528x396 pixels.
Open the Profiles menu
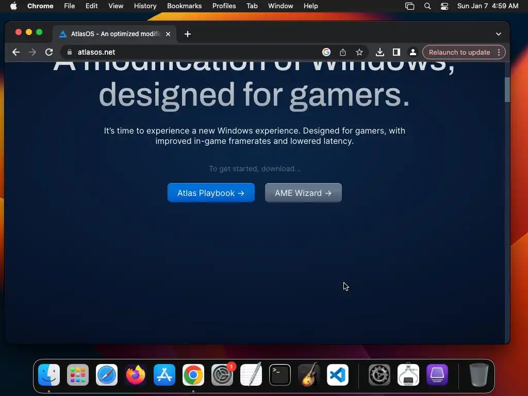click(224, 6)
